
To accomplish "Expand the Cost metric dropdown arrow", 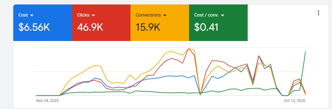I will click(32, 15).
